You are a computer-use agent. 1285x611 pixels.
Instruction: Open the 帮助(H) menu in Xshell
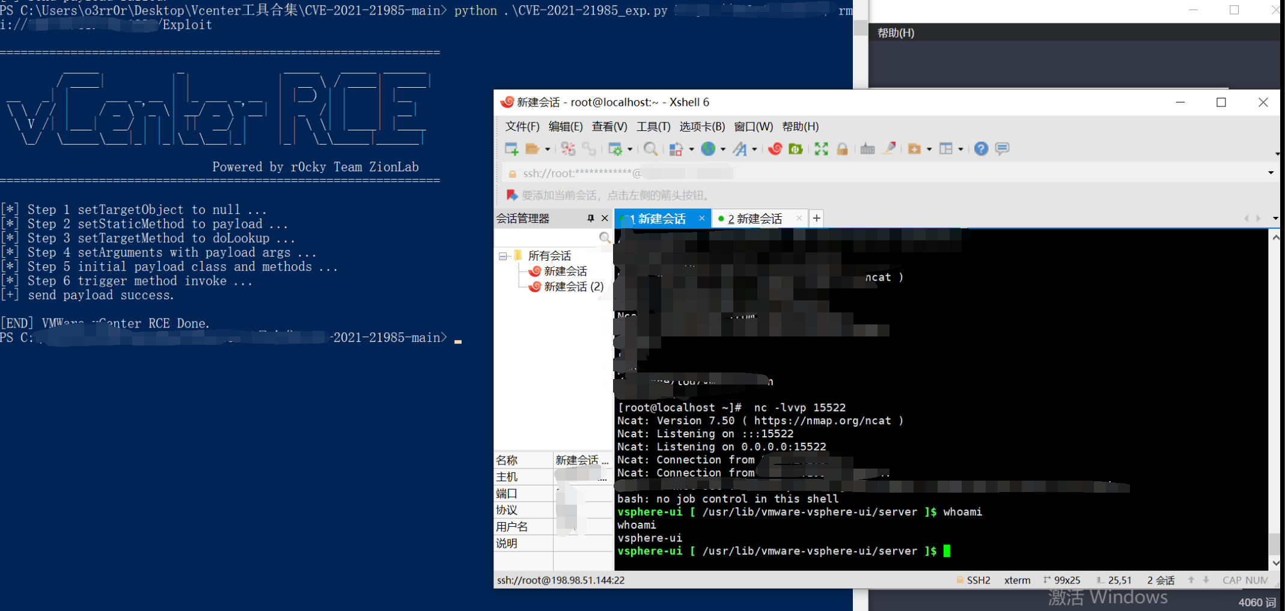800,127
